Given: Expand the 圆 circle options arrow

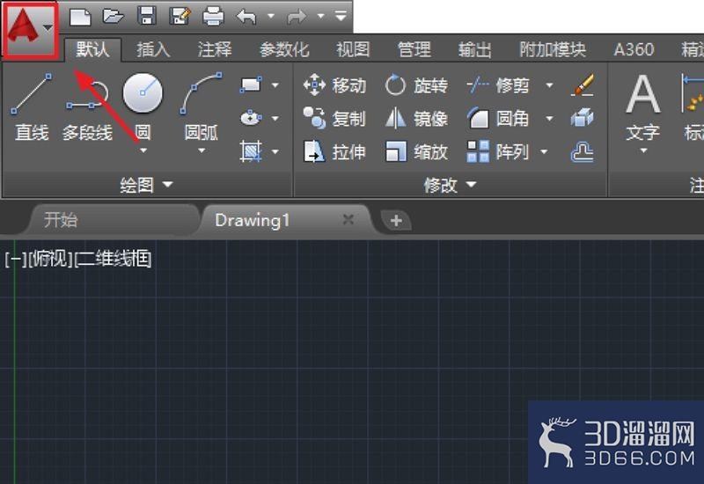Looking at the screenshot, I should [143, 150].
